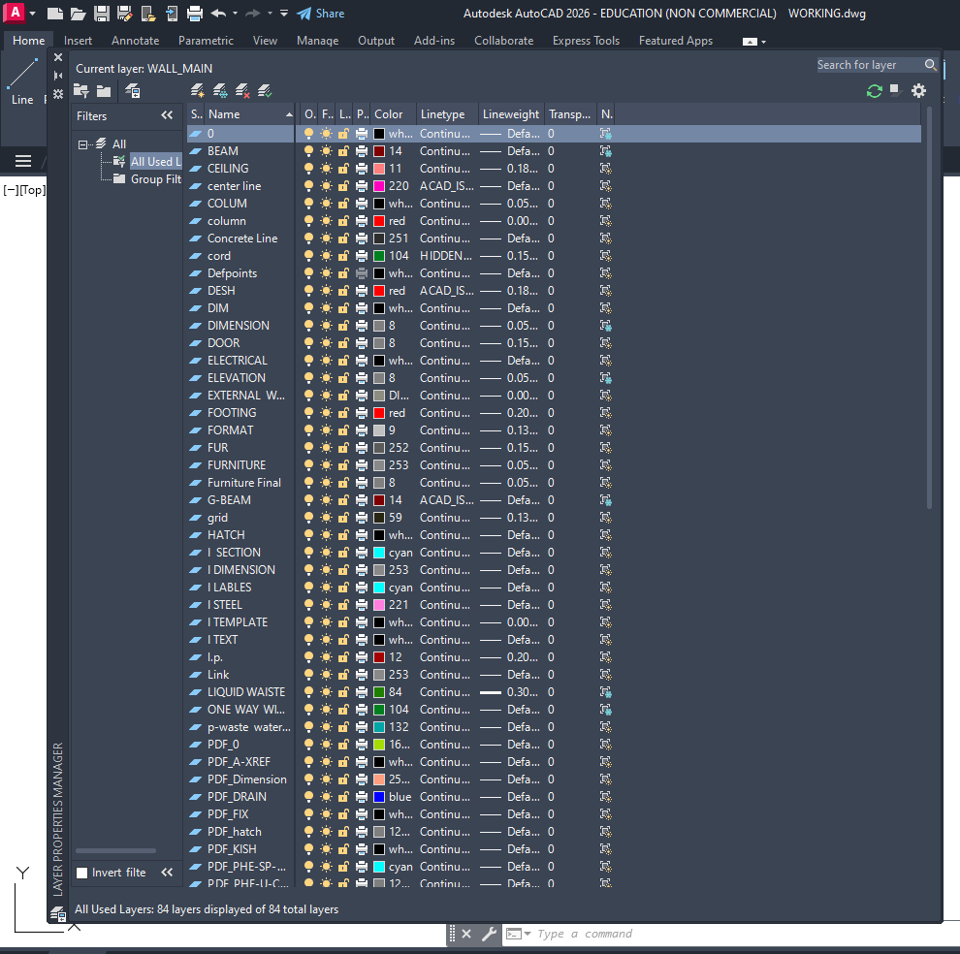Open the Quick Access toolbar customize dropdown

tap(283, 14)
